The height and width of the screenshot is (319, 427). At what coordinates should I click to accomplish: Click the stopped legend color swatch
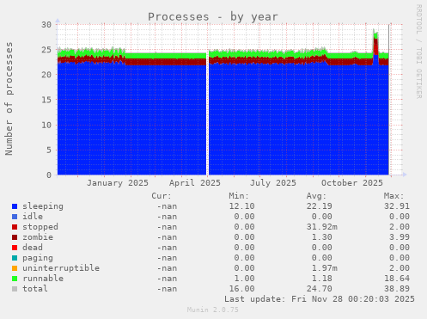coord(15,227)
